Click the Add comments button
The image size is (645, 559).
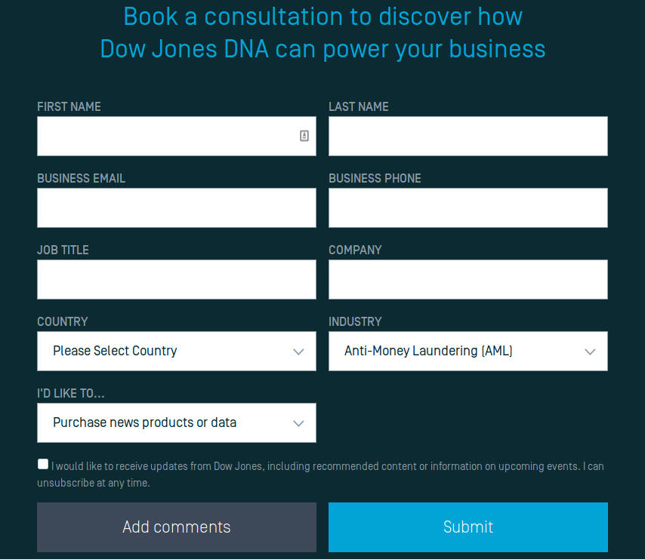[177, 527]
